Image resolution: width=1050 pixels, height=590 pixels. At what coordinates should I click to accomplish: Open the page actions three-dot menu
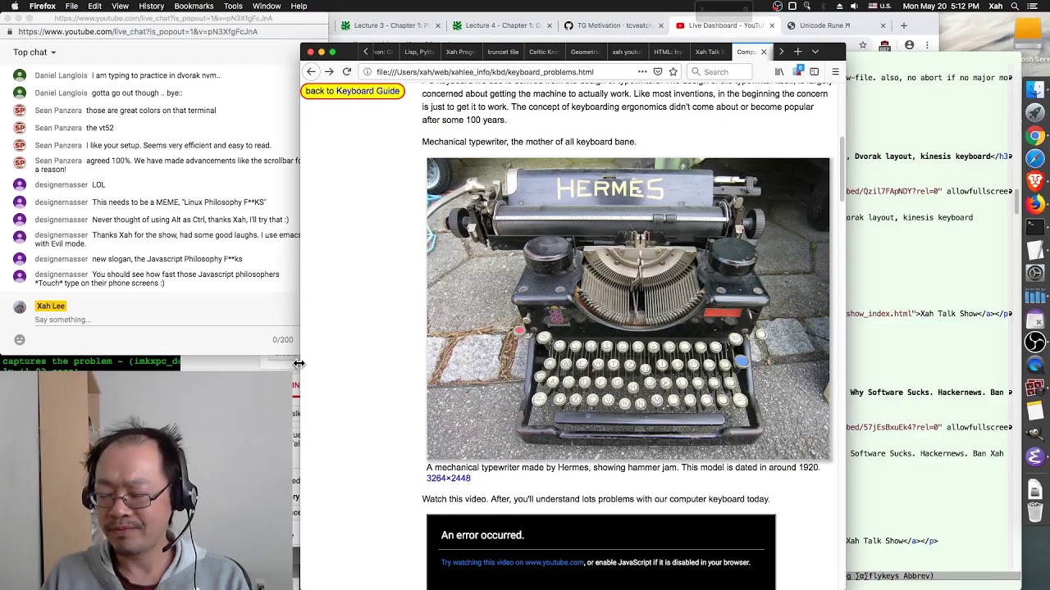(642, 72)
